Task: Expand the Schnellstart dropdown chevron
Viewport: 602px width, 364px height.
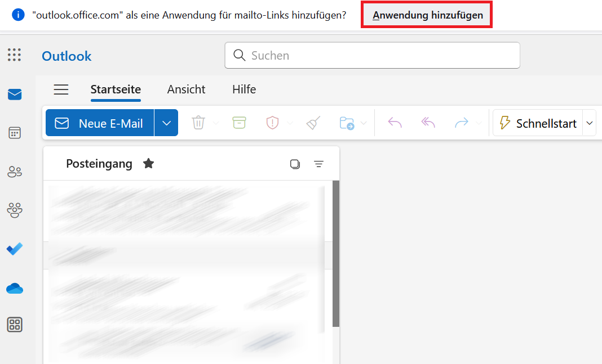Action: 590,123
